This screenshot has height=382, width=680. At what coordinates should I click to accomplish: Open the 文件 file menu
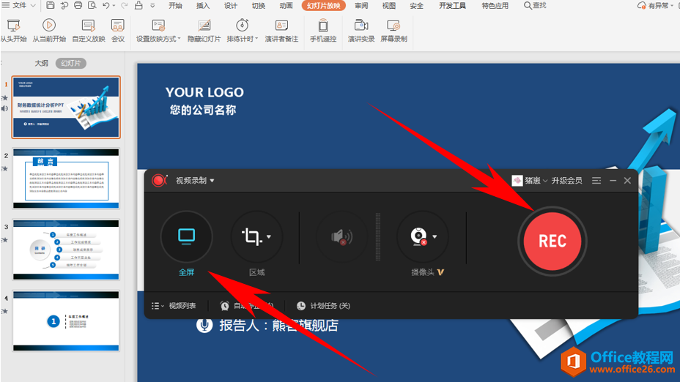click(20, 6)
